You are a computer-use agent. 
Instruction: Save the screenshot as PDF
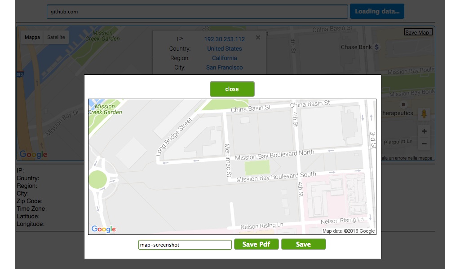(x=256, y=244)
